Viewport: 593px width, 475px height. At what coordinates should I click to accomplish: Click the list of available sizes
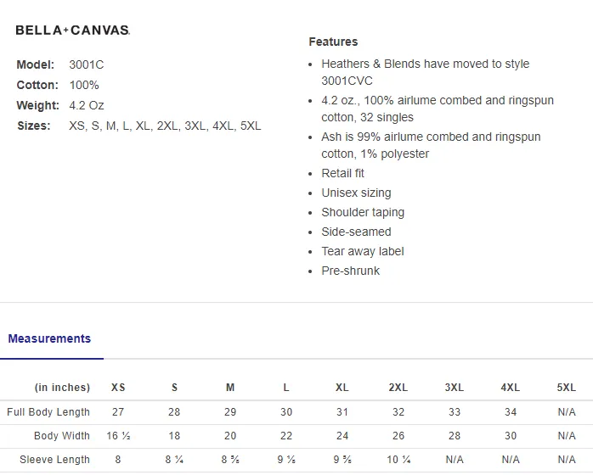pos(165,126)
